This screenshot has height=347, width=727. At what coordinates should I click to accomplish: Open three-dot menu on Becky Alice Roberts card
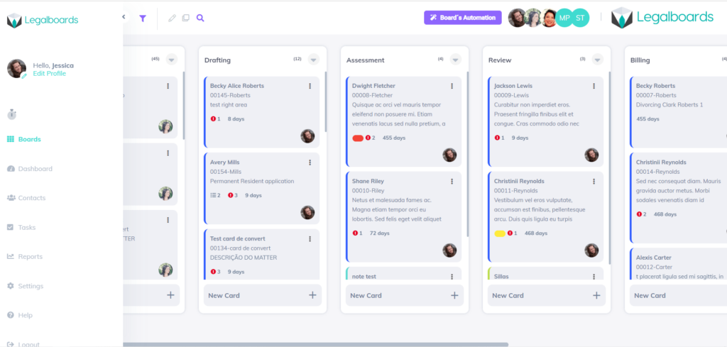(x=310, y=86)
